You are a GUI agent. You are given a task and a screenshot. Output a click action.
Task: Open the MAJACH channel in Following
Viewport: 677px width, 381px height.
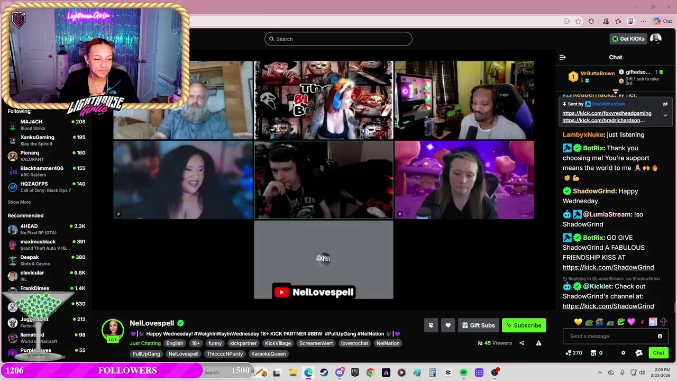(x=47, y=125)
